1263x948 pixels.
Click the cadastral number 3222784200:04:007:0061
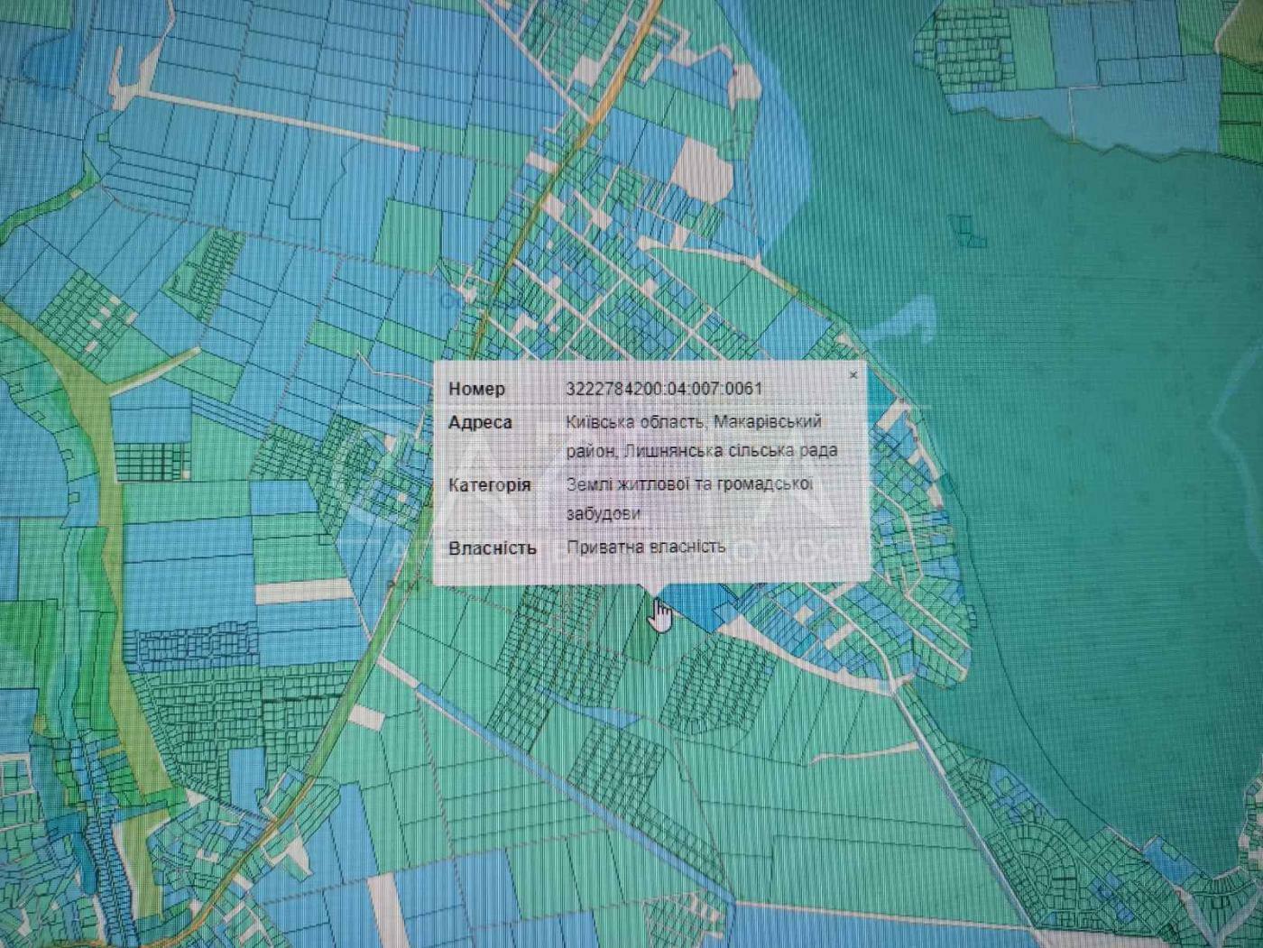664,389
